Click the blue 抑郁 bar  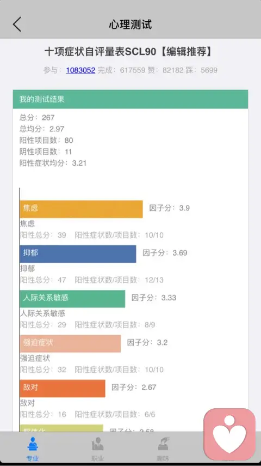coord(78,254)
